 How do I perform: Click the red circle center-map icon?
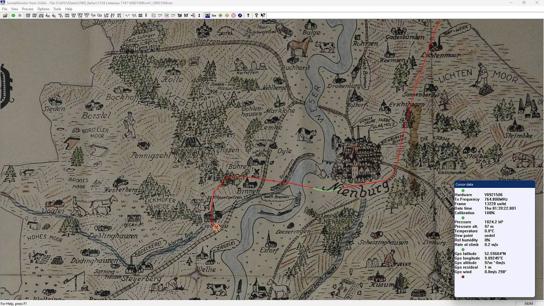[x=233, y=15]
